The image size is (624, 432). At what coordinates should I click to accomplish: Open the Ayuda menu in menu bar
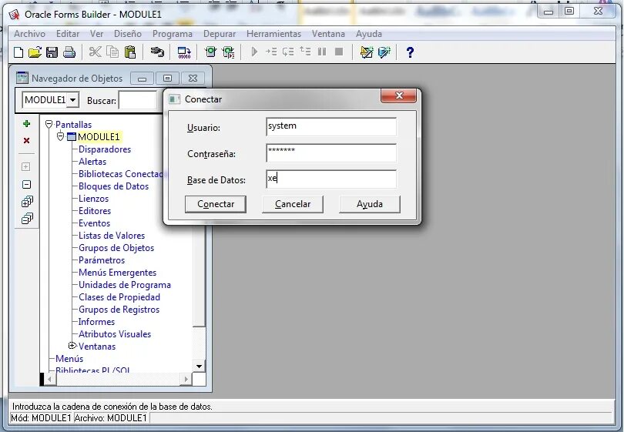[369, 34]
